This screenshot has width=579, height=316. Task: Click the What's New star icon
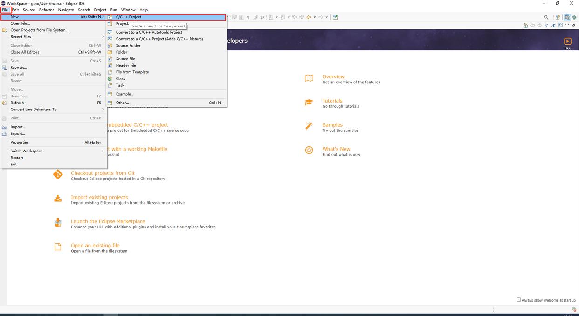pos(309,150)
